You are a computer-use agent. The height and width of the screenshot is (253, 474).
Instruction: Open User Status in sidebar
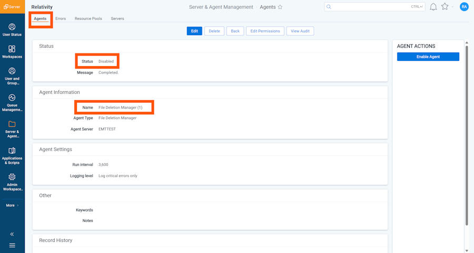pyautogui.click(x=12, y=29)
